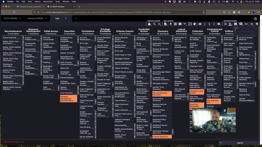Image resolution: width=262 pixels, height=147 pixels.
Task: Deselect all techniques using X icon
Action: (159, 24)
